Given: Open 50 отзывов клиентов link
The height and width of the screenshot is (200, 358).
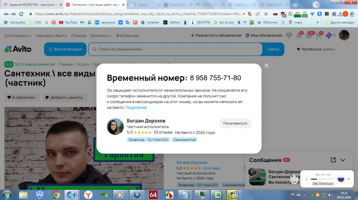Looking at the screenshot, I should click(x=34, y=65).
